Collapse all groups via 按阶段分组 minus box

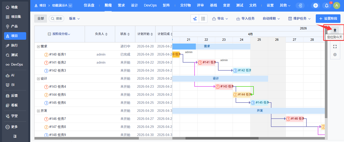tap(49, 34)
